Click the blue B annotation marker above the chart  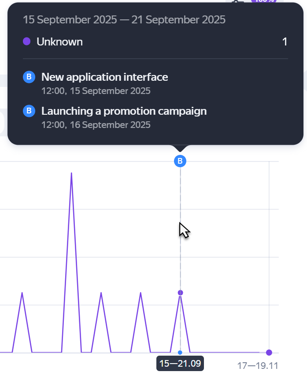click(180, 161)
